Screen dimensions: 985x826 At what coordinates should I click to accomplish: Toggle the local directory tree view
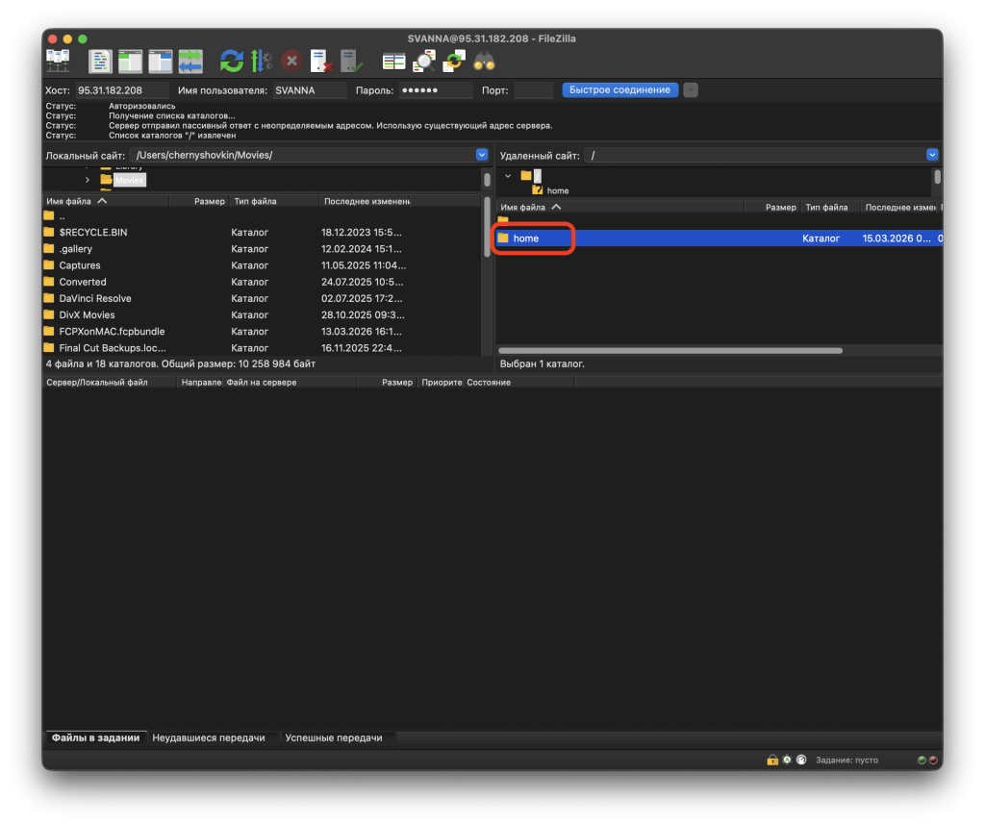130,62
